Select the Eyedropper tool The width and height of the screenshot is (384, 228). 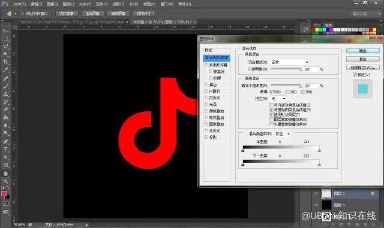click(x=5, y=70)
